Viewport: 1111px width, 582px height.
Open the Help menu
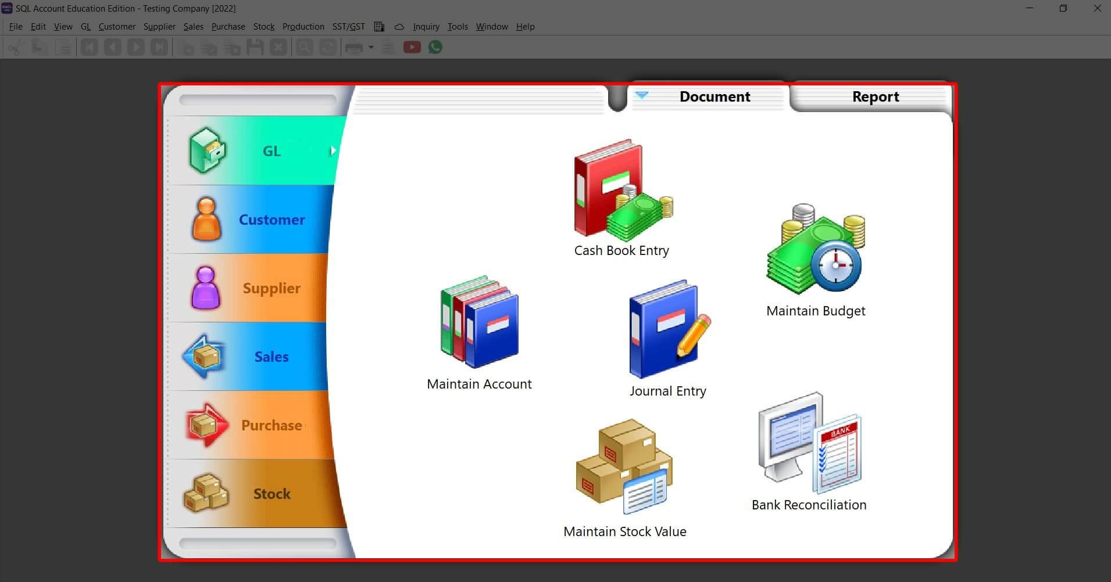[525, 27]
